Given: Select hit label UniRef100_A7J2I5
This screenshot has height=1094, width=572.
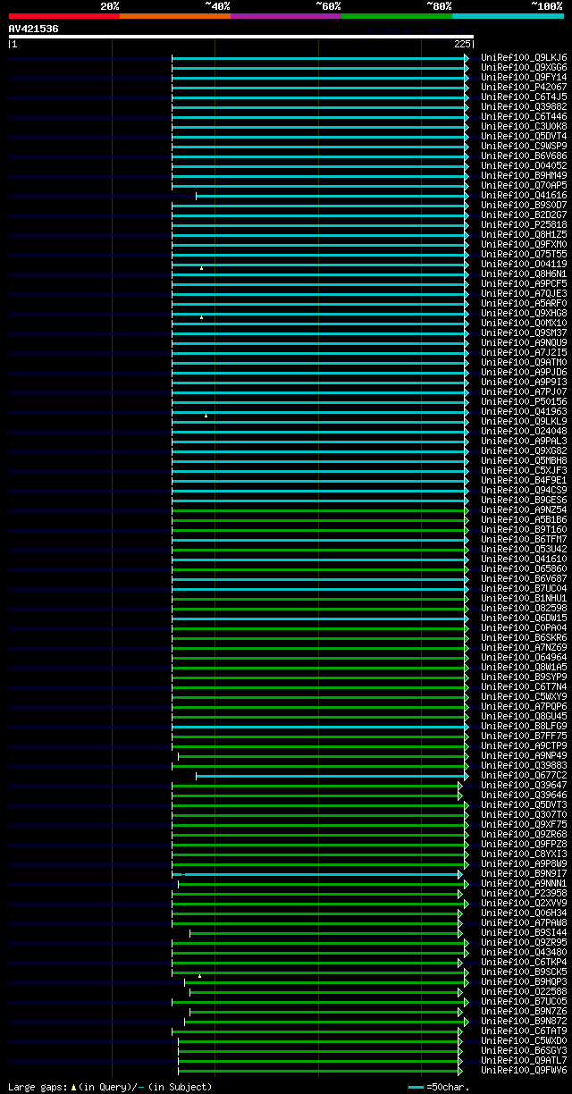Looking at the screenshot, I should coord(524,352).
